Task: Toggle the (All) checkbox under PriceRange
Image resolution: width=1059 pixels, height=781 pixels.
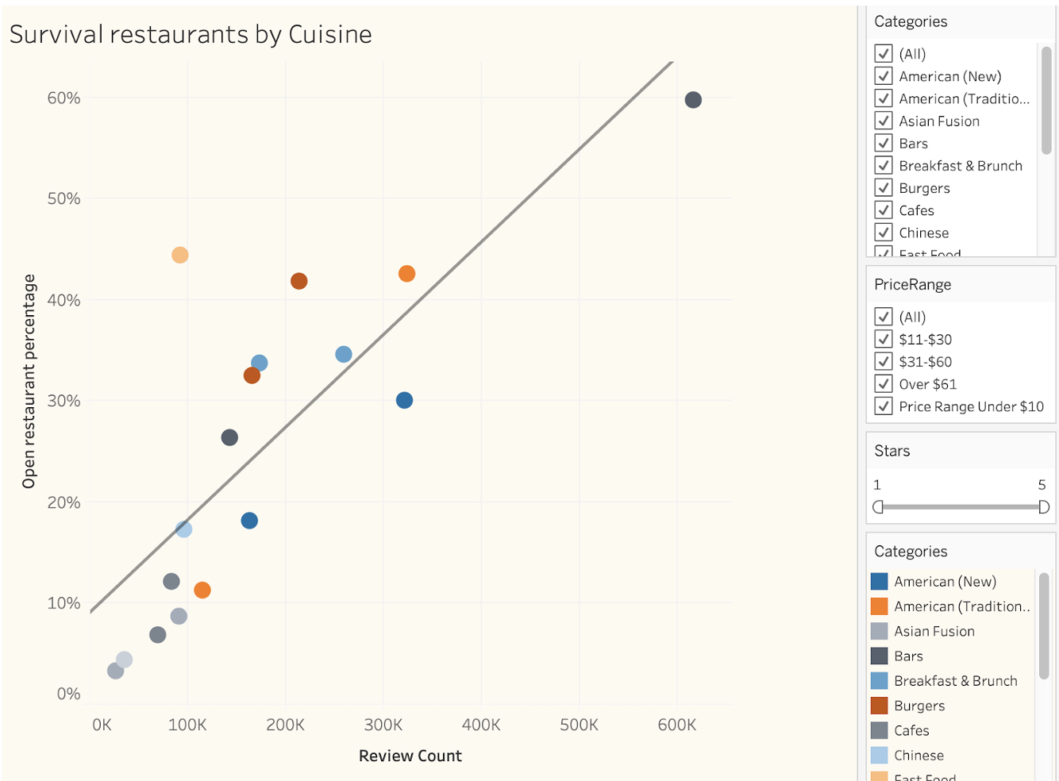Action: tap(883, 317)
